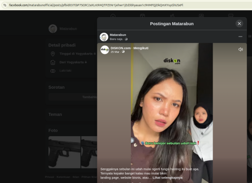Click the Ketentuan footer link
Screen dimensions: 252x183
click(x=64, y=177)
